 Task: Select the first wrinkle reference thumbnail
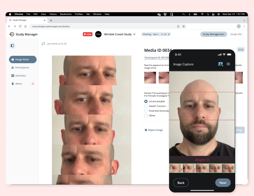(150, 77)
